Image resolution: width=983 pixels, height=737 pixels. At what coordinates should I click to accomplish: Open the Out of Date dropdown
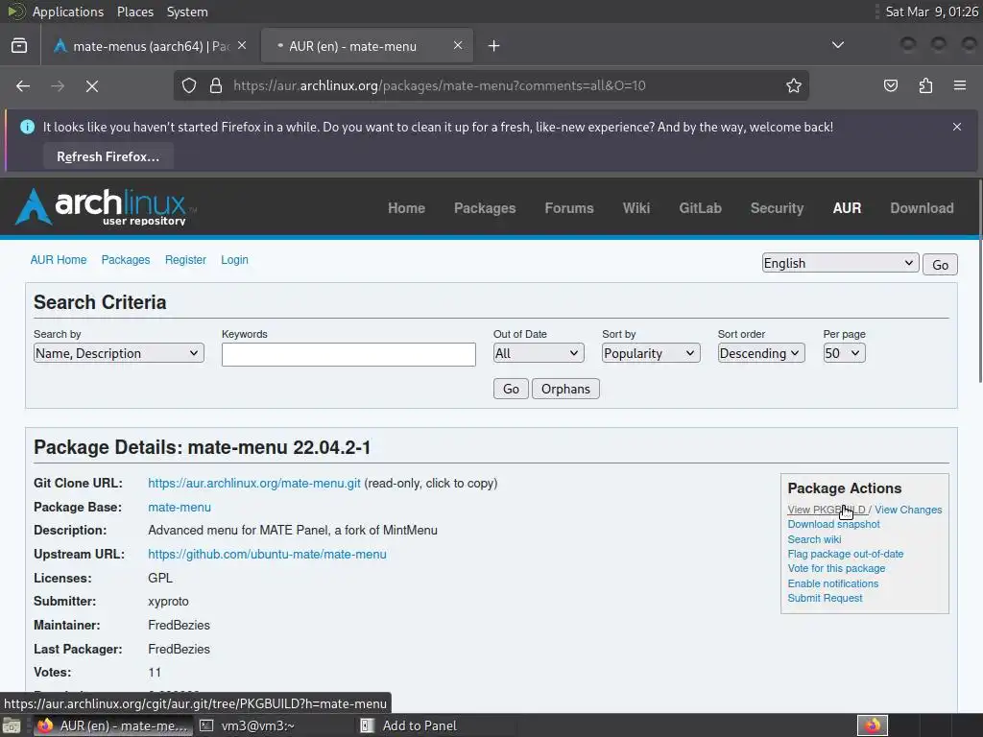click(539, 353)
